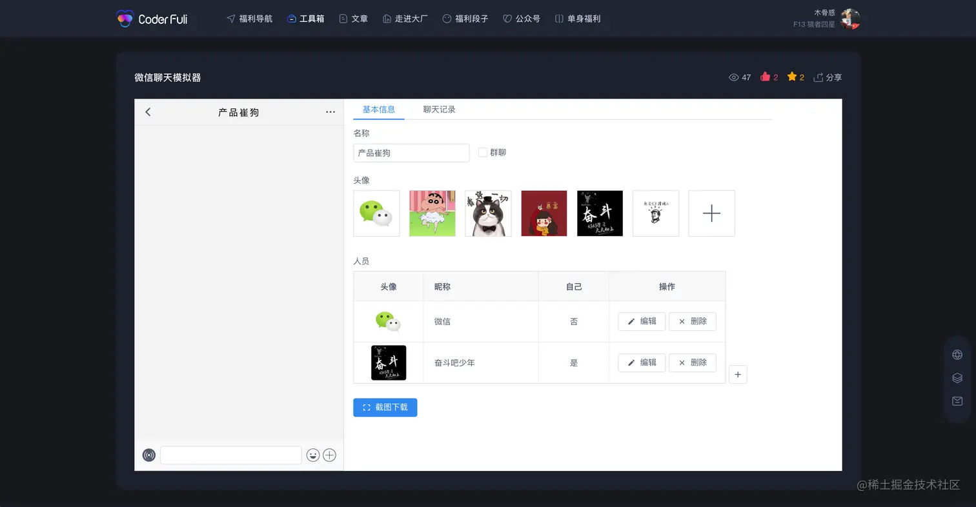Enable the 群聊 group chat checkbox
Image resolution: width=976 pixels, height=507 pixels.
[483, 152]
